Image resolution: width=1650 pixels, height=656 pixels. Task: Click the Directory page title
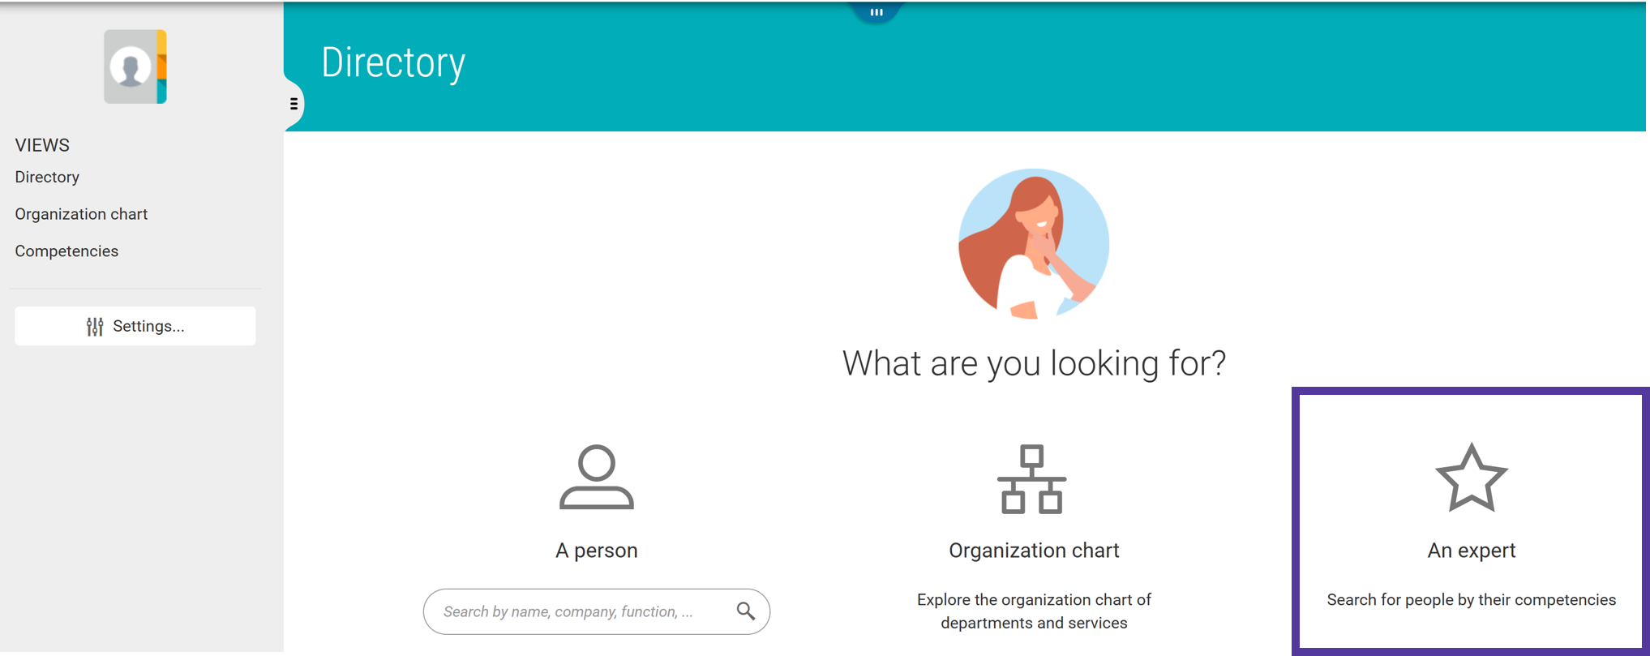coord(393,62)
